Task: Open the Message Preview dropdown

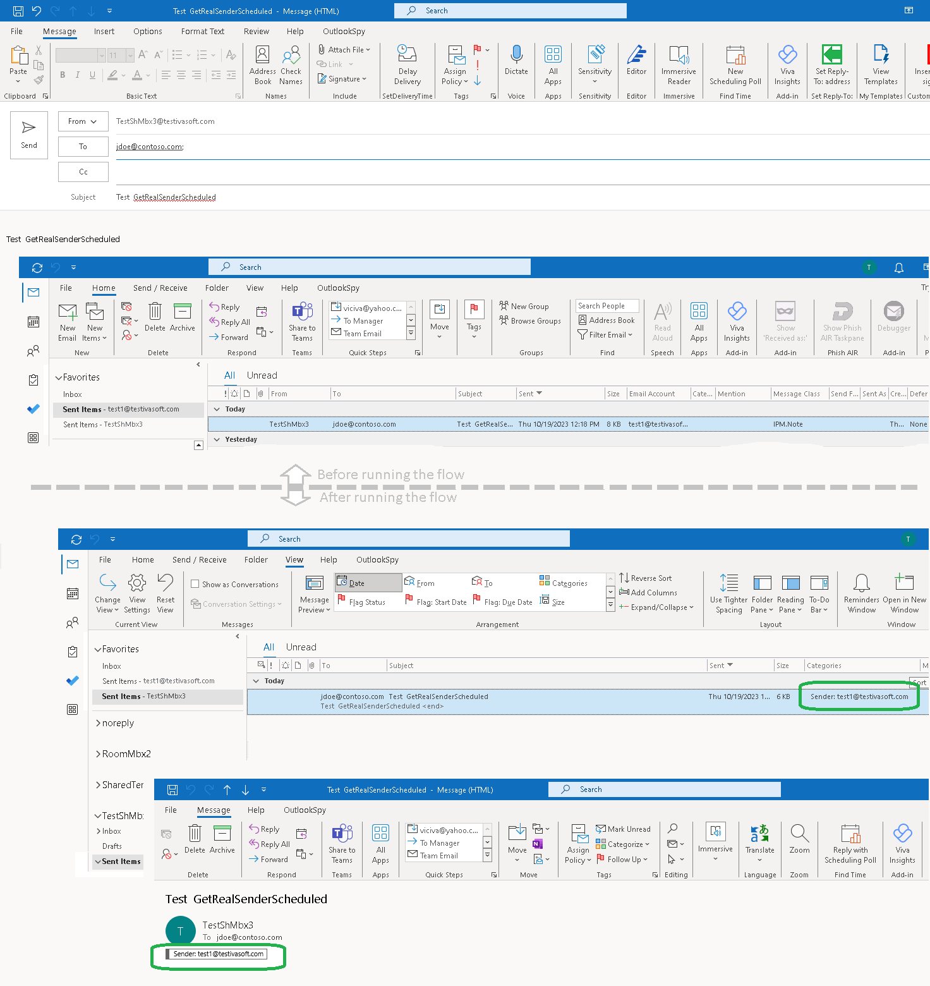Action: pos(315,593)
